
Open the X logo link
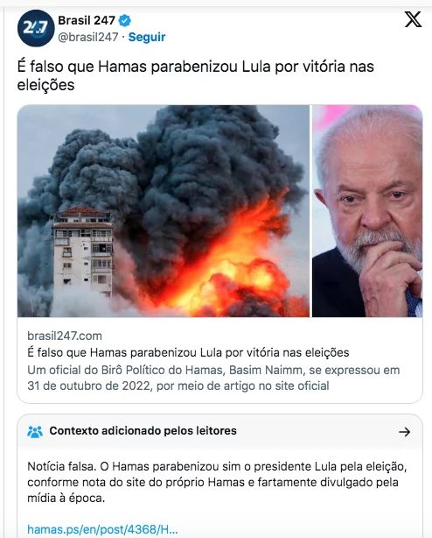[x=413, y=19]
